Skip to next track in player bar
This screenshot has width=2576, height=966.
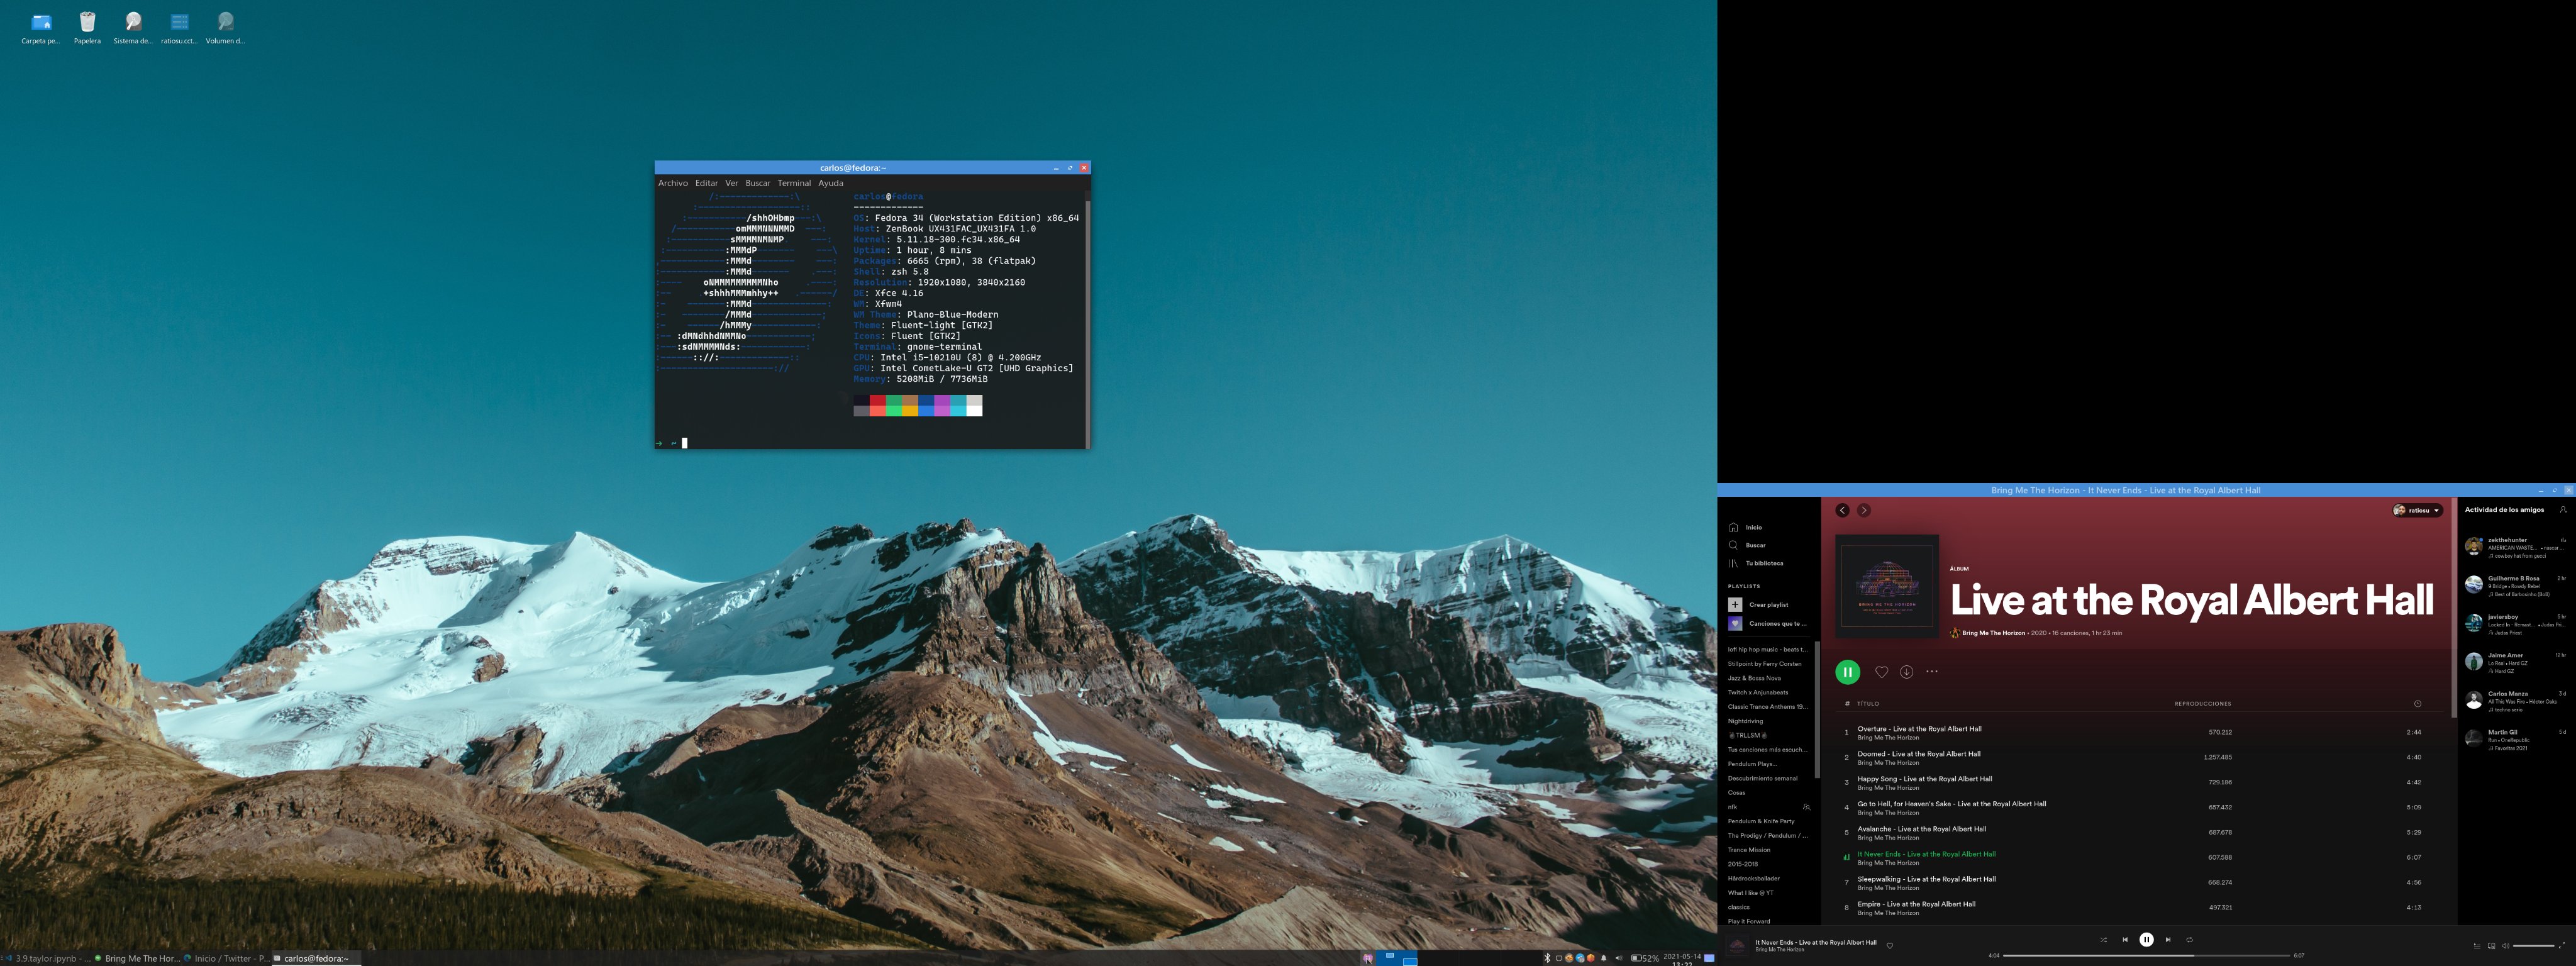(2168, 940)
